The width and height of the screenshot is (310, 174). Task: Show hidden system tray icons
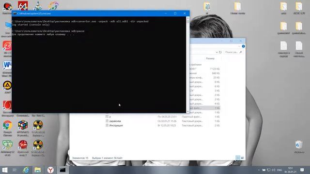click(259, 170)
